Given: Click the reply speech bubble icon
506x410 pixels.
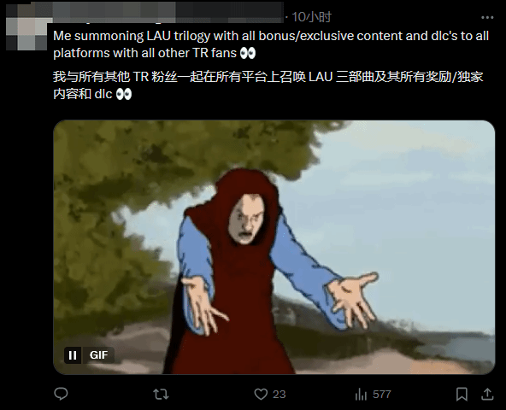Looking at the screenshot, I should (x=61, y=394).
